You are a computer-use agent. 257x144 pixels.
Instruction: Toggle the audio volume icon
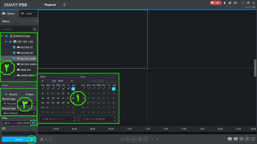point(158,139)
